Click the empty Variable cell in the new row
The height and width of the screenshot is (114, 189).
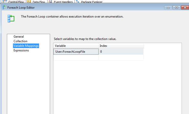(x=76, y=58)
